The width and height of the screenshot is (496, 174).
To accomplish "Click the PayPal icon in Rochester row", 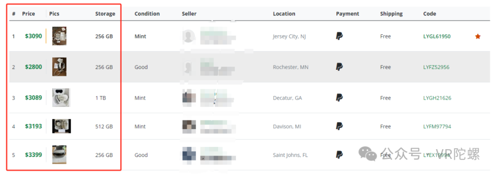I will pyautogui.click(x=339, y=67).
